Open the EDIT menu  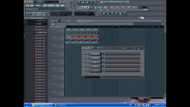[x=32, y=5]
